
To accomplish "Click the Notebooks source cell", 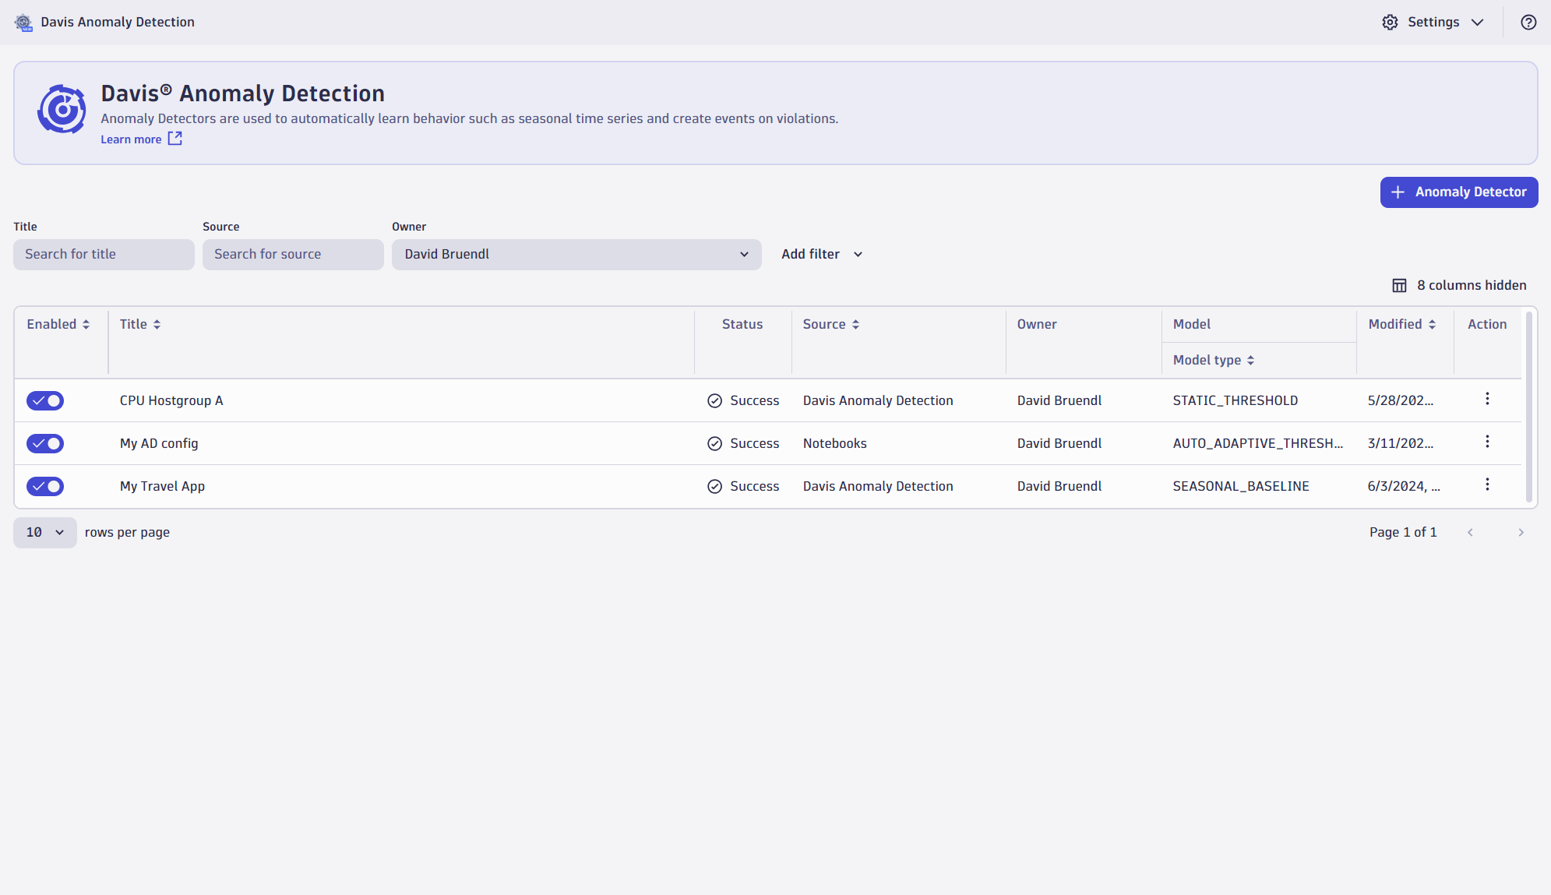I will click(835, 444).
